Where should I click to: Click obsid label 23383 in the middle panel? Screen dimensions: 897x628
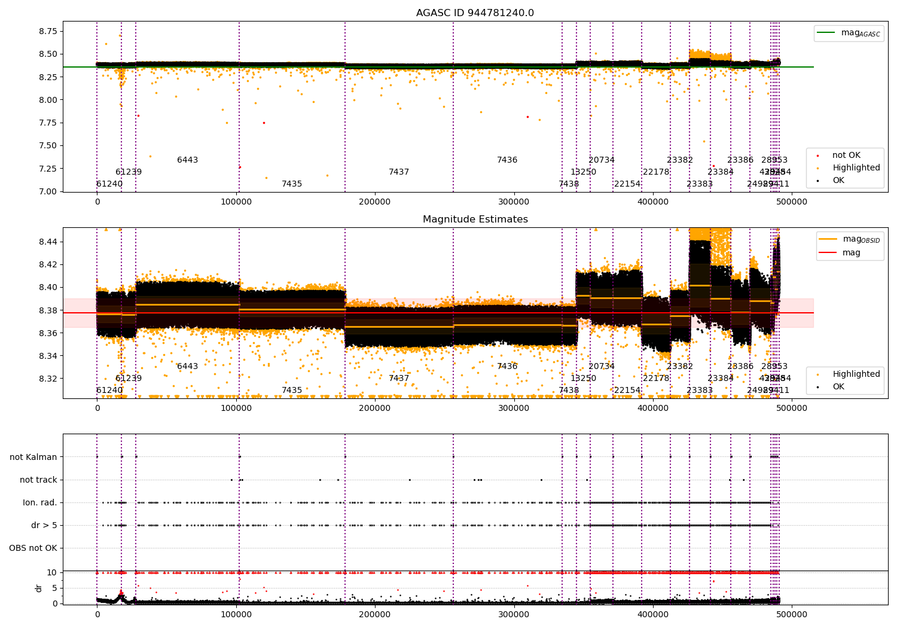click(700, 391)
